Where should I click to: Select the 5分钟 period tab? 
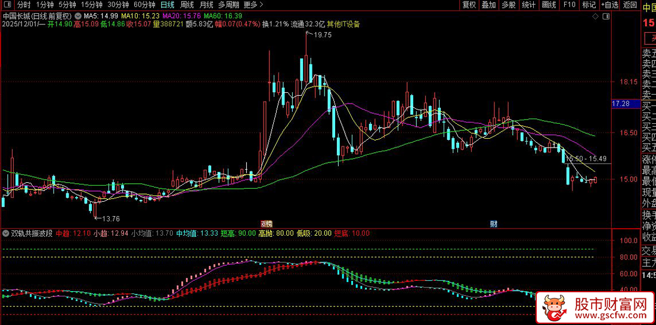click(67, 5)
